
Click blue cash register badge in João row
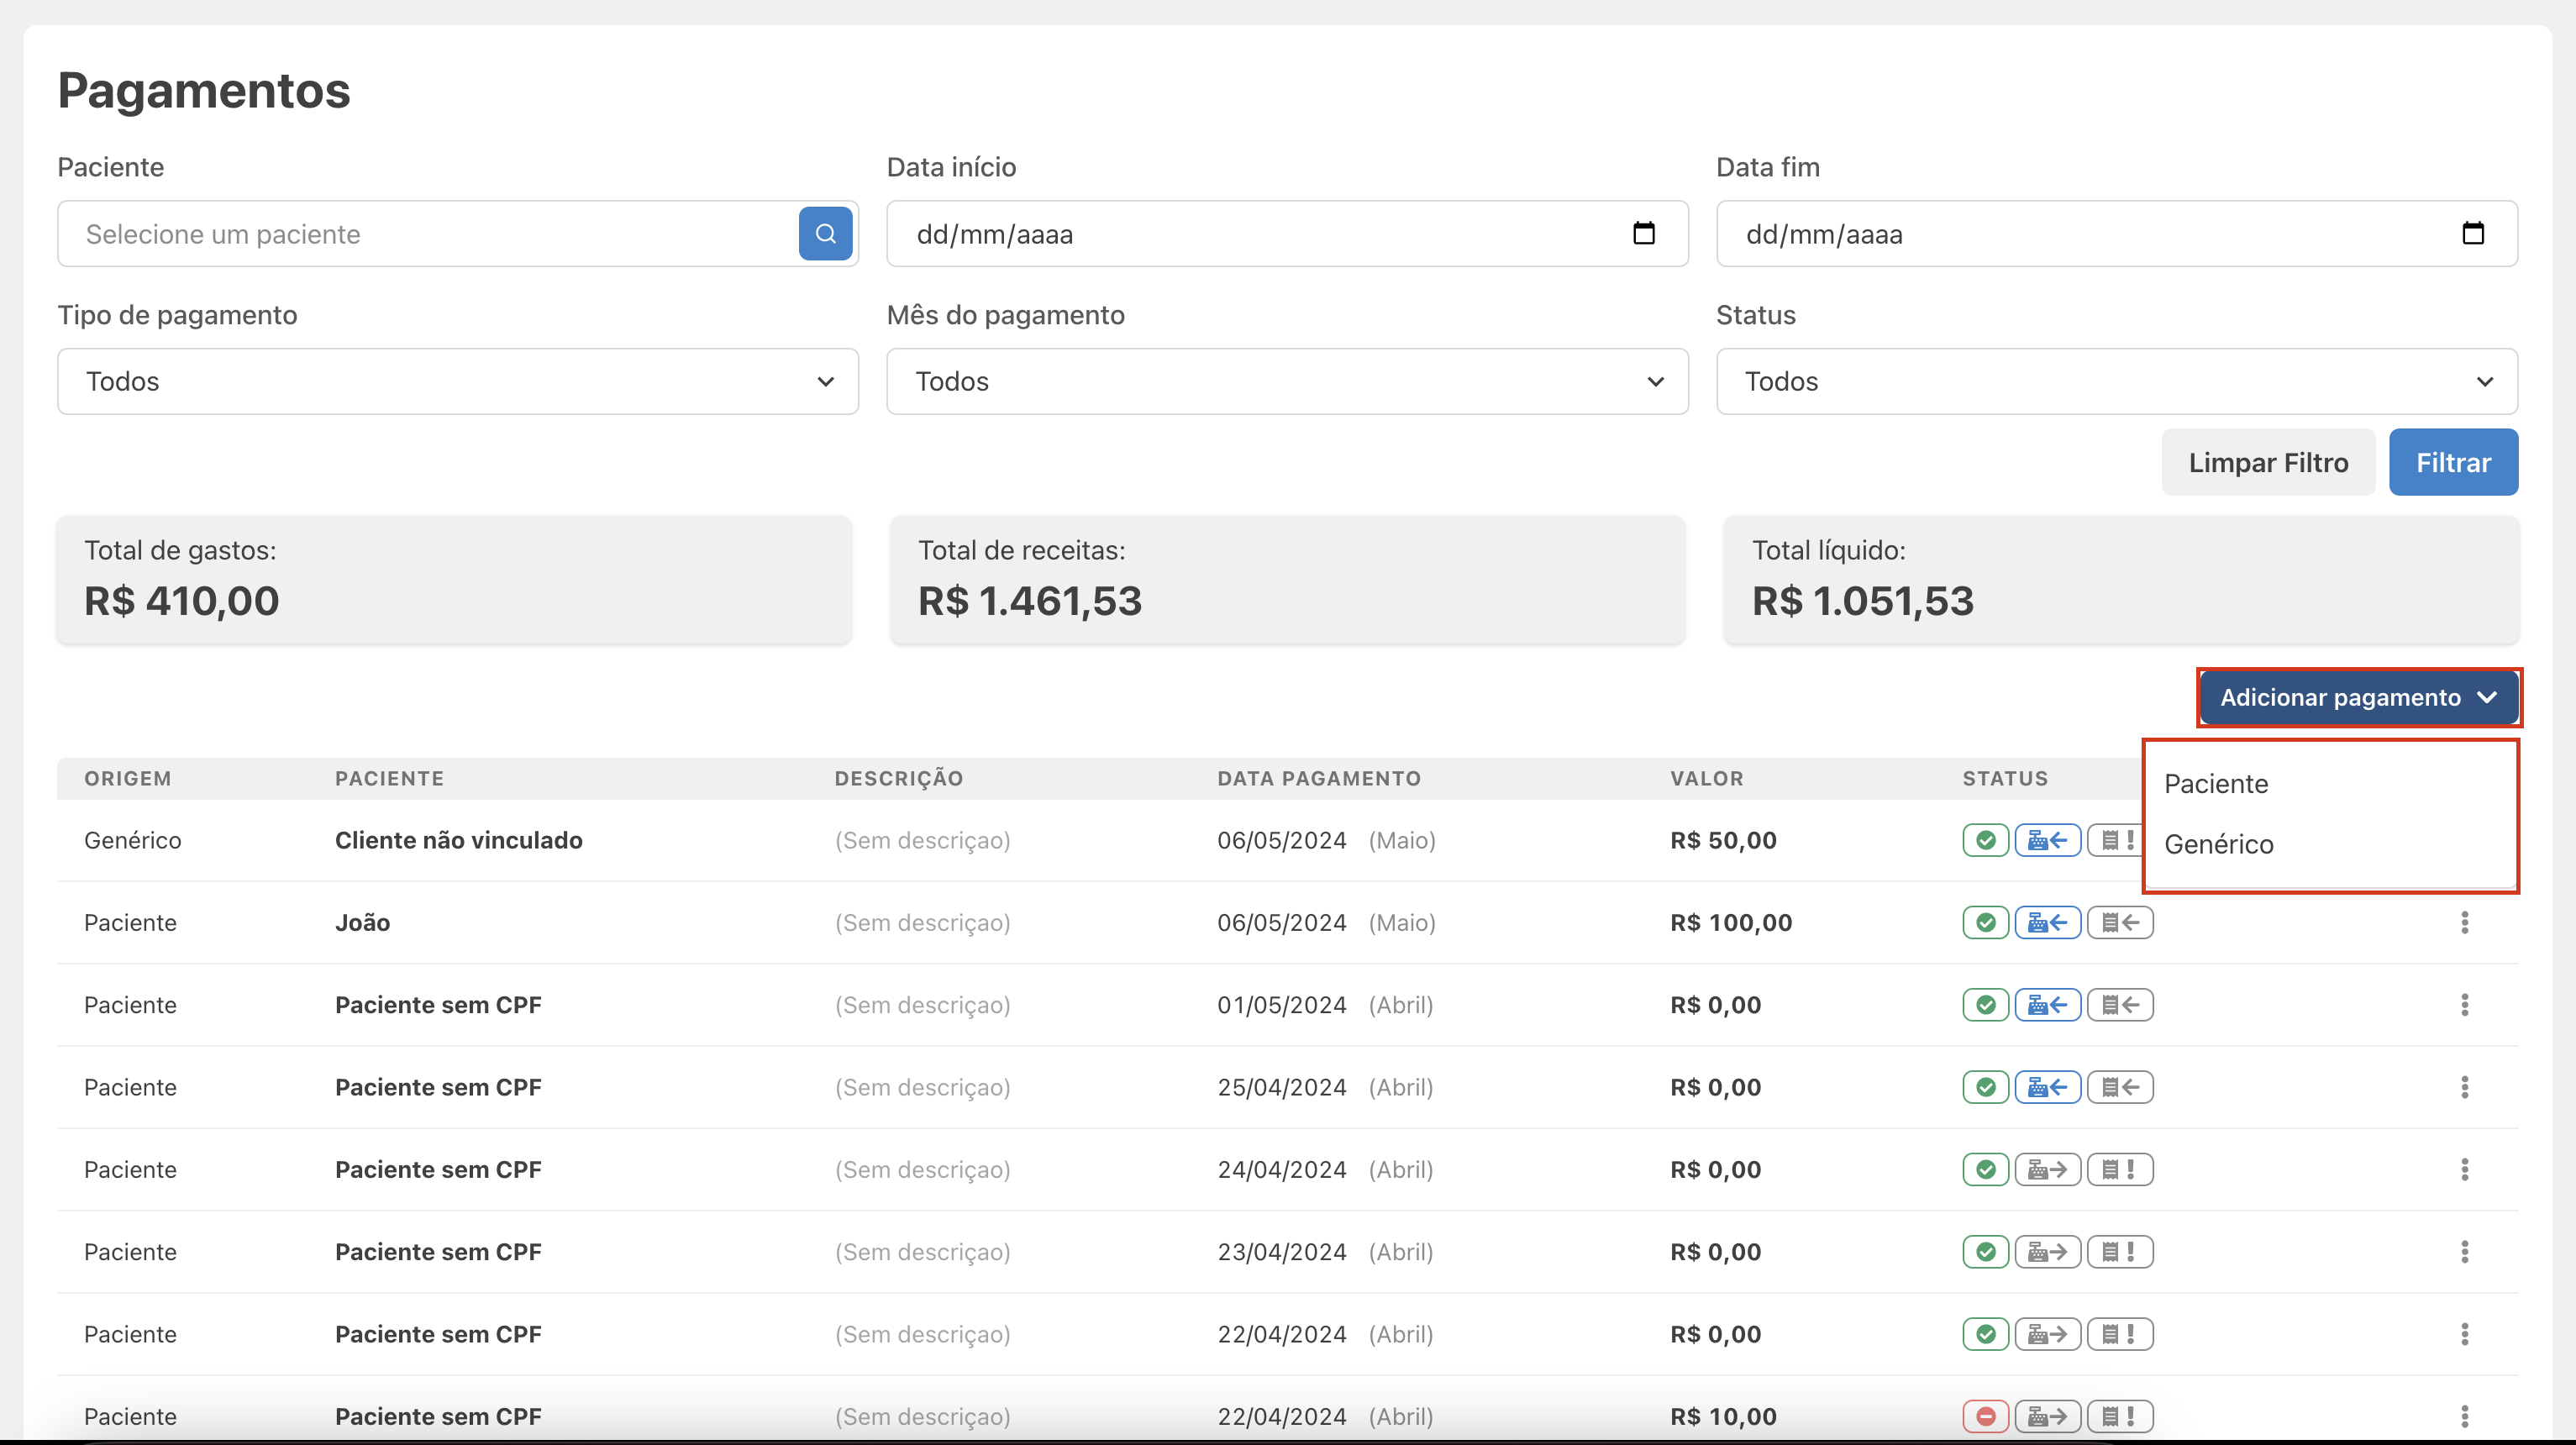click(2047, 922)
